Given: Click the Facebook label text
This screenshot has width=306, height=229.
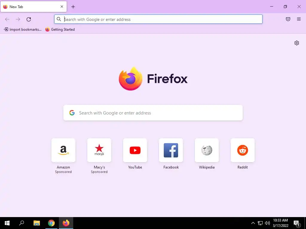Looking at the screenshot, I should click(x=171, y=167).
